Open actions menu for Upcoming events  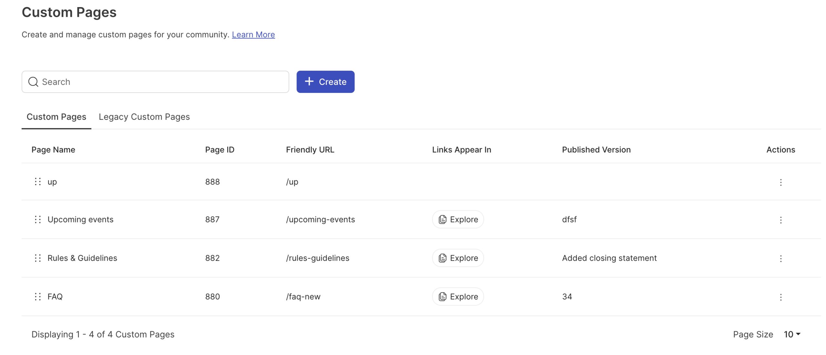coord(781,220)
